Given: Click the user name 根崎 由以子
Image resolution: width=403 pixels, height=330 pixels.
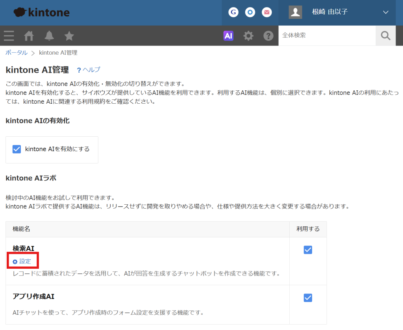Looking at the screenshot, I should pos(330,12).
